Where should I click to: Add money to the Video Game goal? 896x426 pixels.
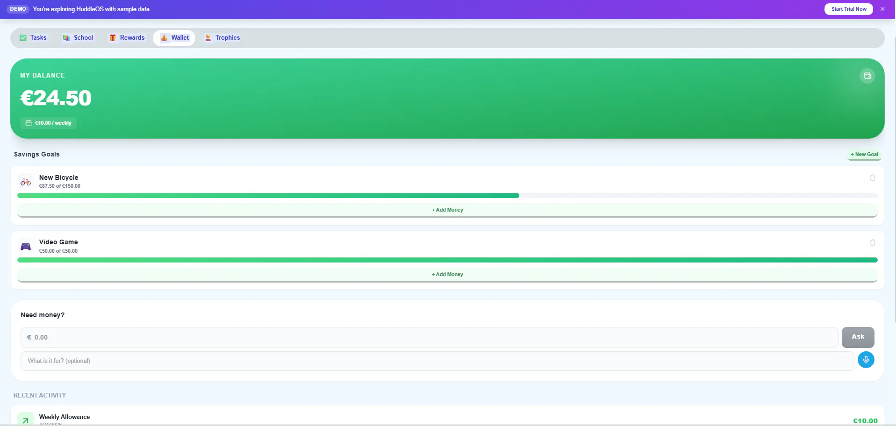447,275
